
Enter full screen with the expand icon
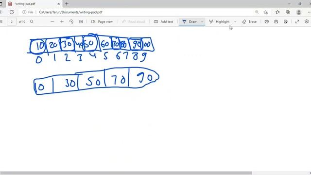297,21
